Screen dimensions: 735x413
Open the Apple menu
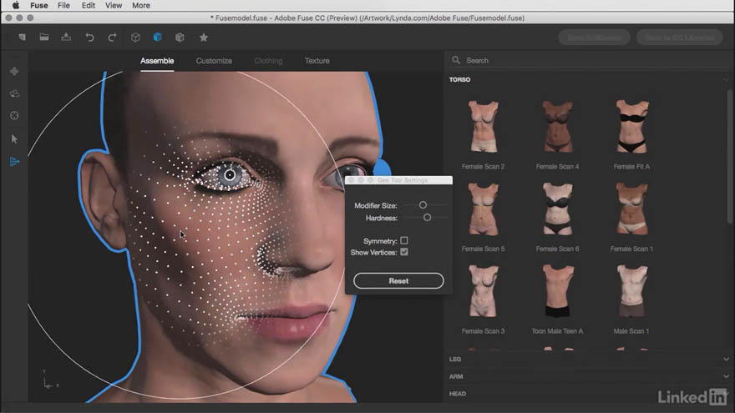pyautogui.click(x=16, y=6)
